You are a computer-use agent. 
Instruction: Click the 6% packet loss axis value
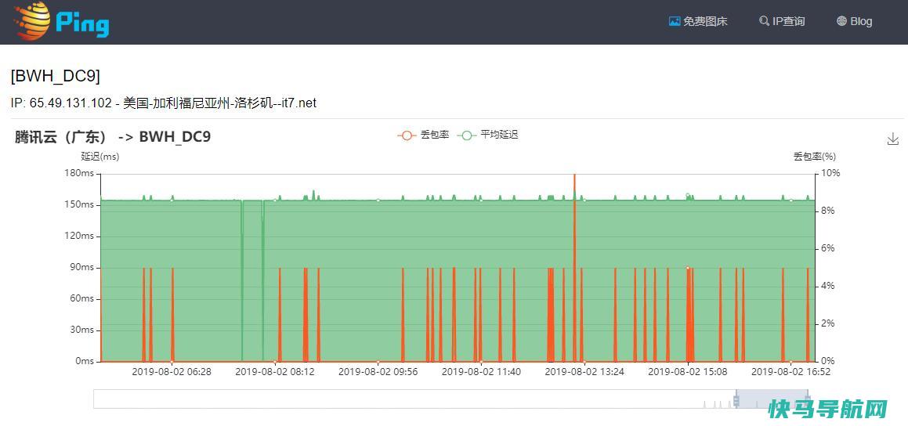[828, 248]
